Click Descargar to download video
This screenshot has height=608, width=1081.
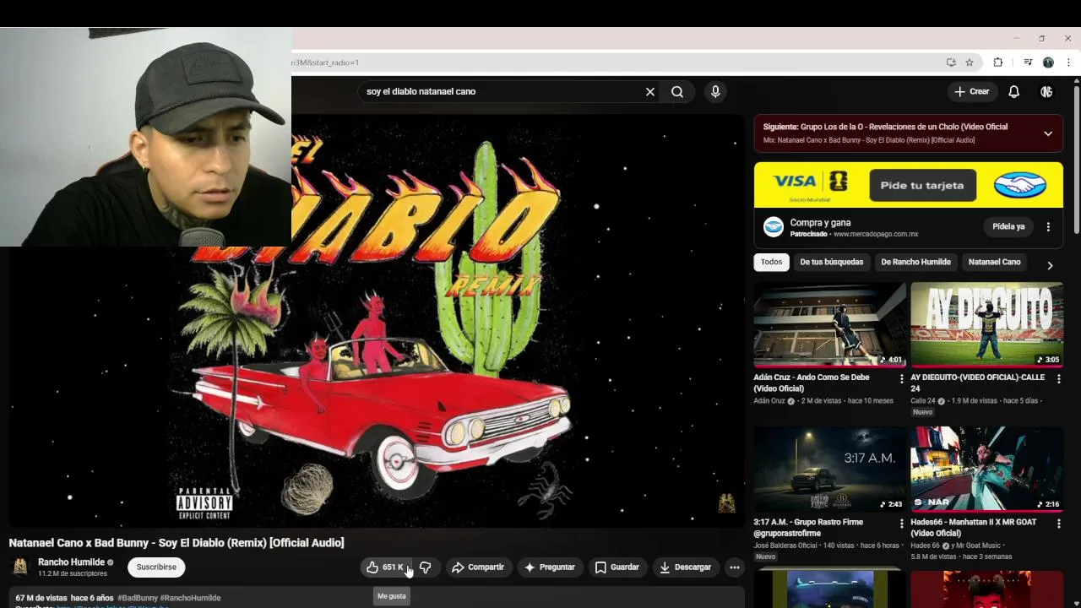coord(686,567)
